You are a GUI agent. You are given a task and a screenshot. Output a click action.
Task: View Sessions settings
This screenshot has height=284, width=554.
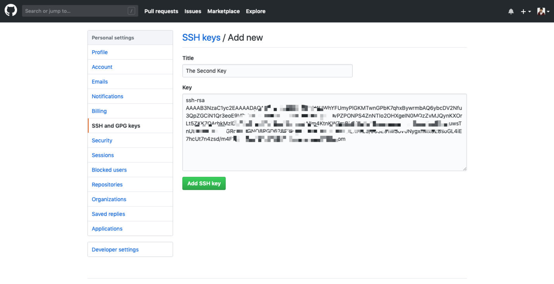tap(130, 155)
